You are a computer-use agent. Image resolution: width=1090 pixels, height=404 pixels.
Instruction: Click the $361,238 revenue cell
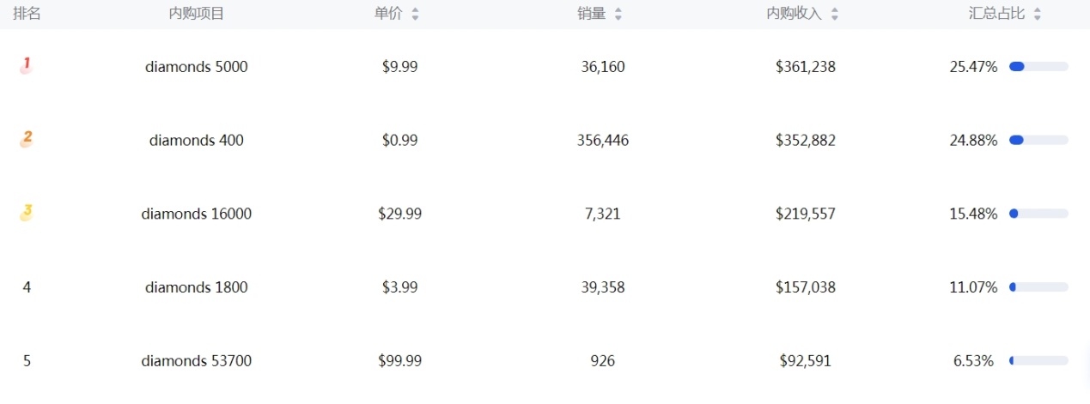point(805,67)
